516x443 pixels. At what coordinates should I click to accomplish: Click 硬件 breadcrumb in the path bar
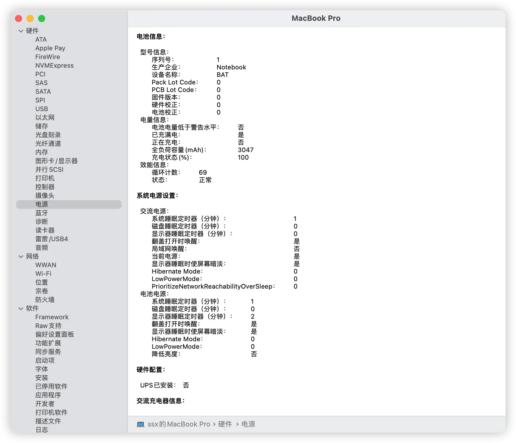[x=225, y=424]
